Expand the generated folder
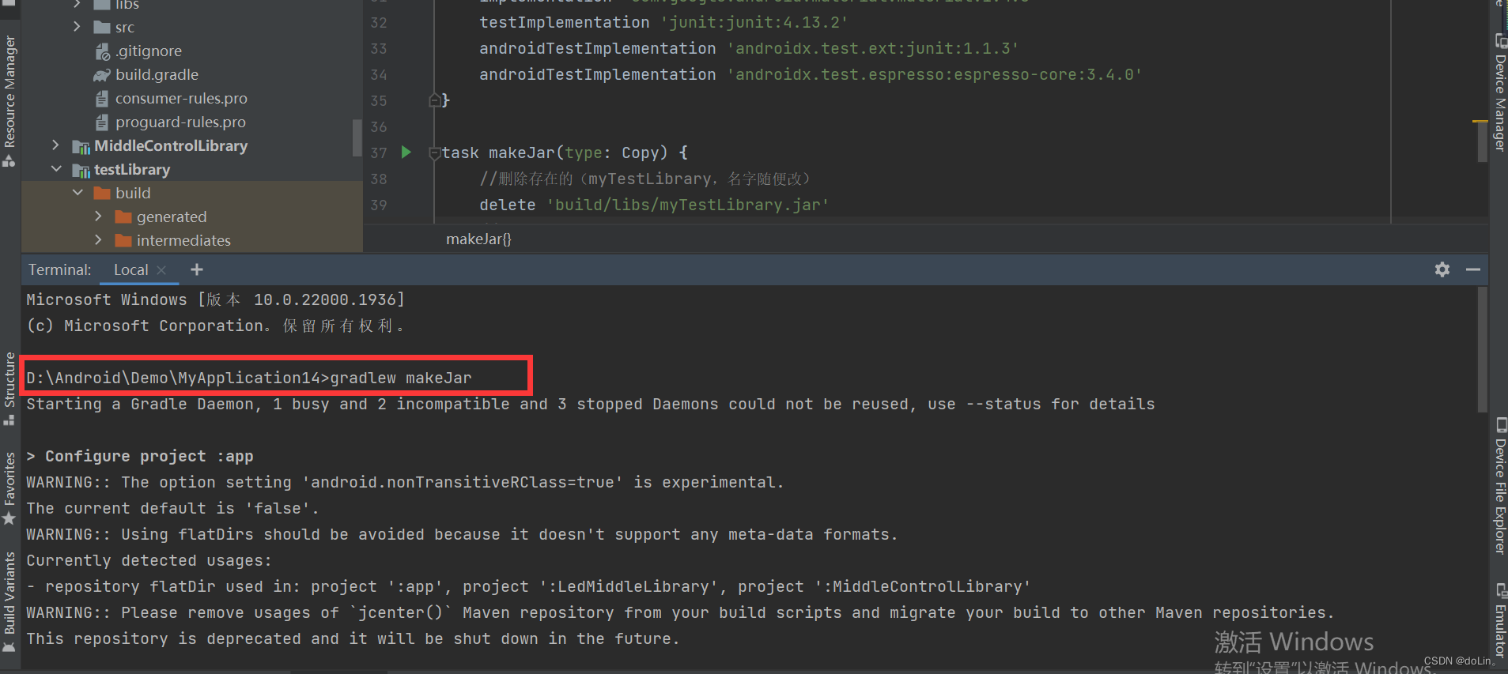 coord(98,217)
